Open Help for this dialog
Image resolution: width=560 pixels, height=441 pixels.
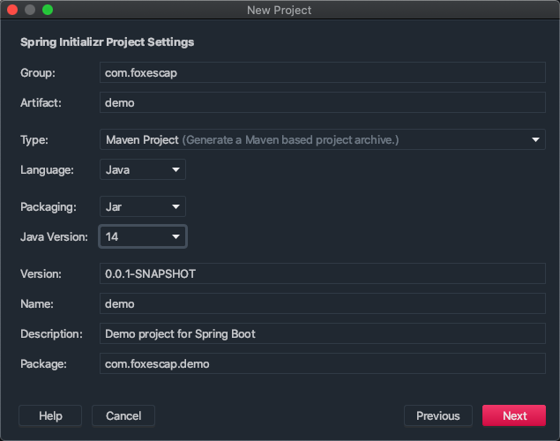(50, 415)
